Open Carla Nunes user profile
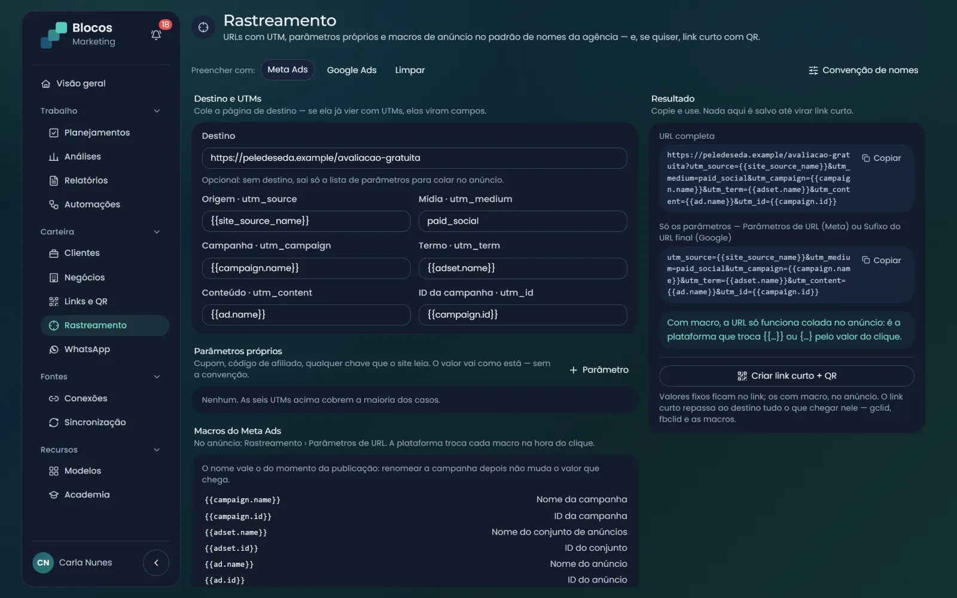The image size is (957, 598). (72, 563)
